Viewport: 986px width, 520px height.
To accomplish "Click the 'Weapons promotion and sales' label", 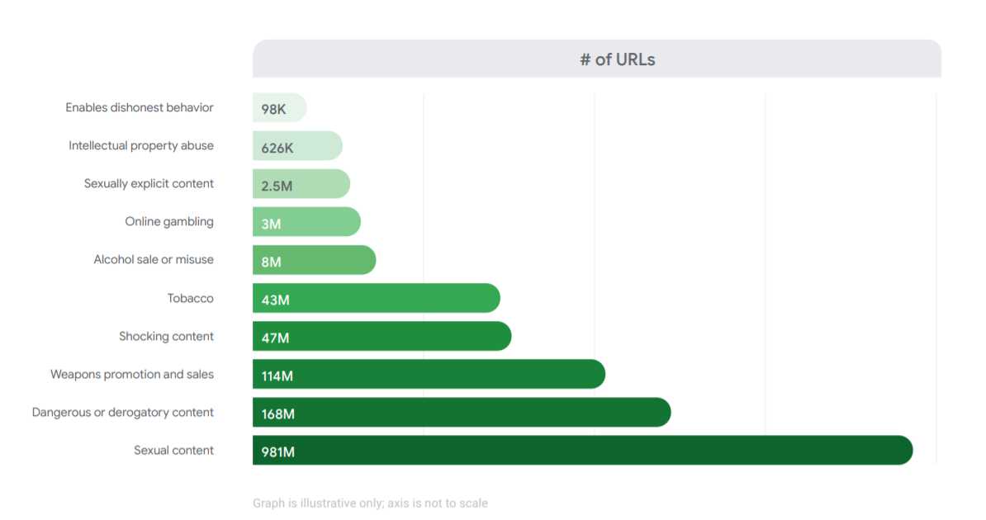I will 132,374.
